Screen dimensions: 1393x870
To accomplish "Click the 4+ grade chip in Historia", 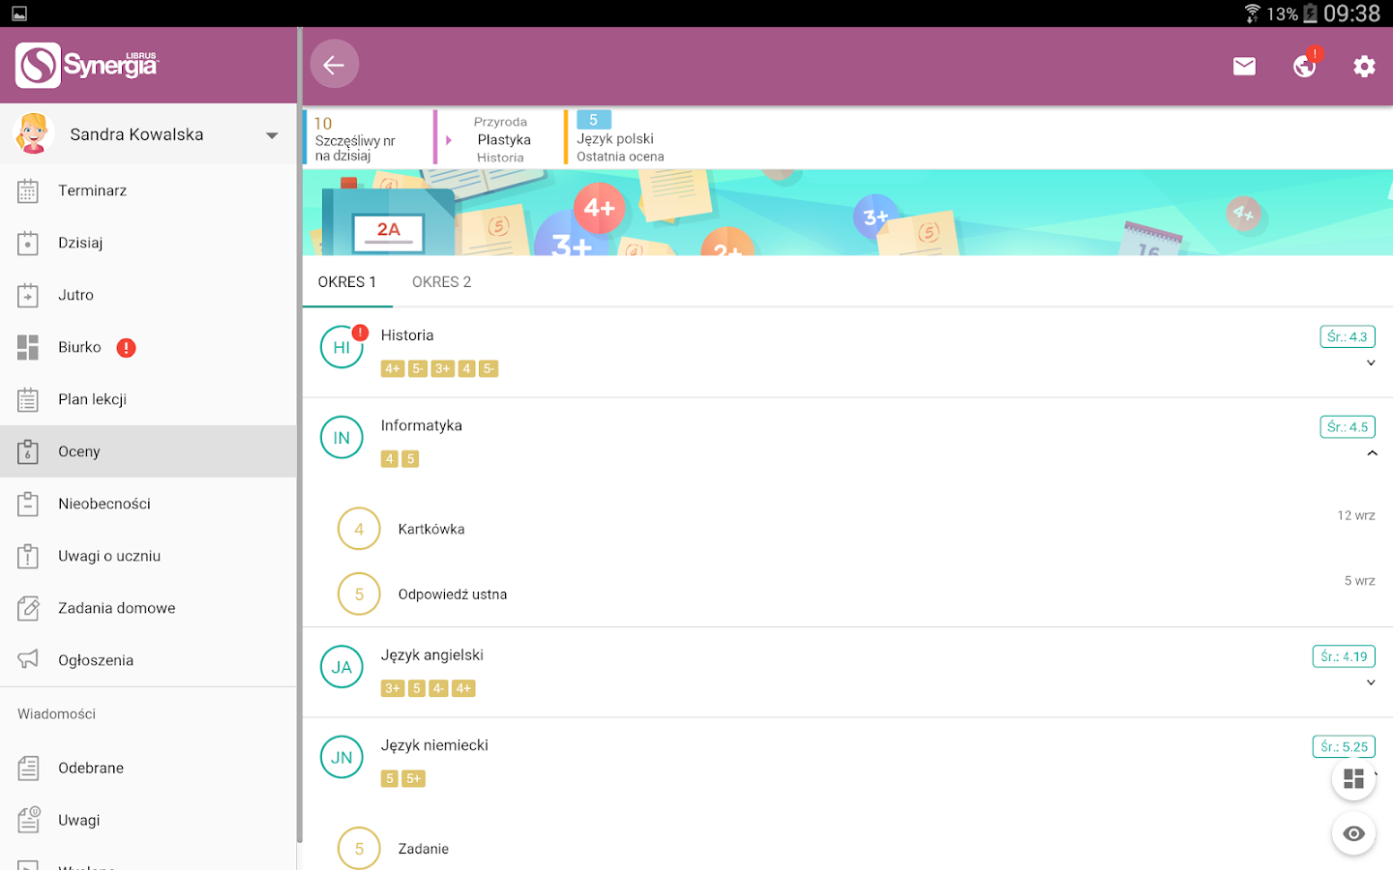I will 393,368.
